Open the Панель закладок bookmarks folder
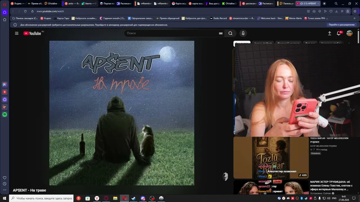The width and height of the screenshot is (360, 202). click(25, 18)
